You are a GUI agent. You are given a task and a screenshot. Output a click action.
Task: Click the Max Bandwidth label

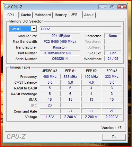tap(25, 41)
